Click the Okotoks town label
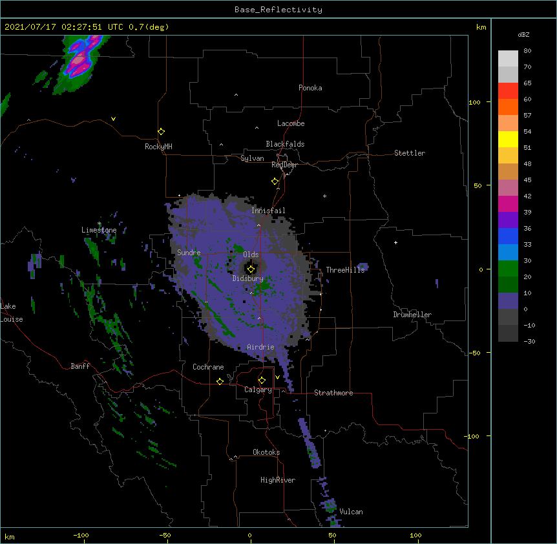This screenshot has height=544, width=557. (266, 452)
